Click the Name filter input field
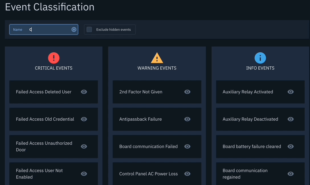Image resolution: width=310 pixels, height=185 pixels. pos(44,29)
